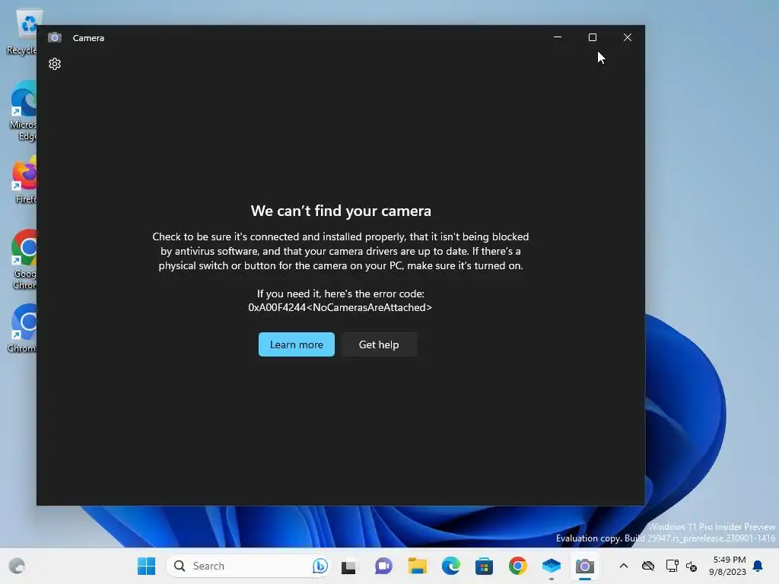Open the Windows Start menu

(146, 566)
